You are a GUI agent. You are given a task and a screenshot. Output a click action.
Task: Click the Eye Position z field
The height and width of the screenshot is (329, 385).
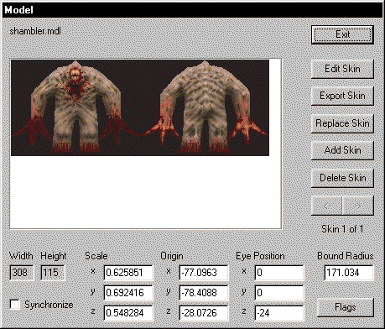[x=279, y=313]
